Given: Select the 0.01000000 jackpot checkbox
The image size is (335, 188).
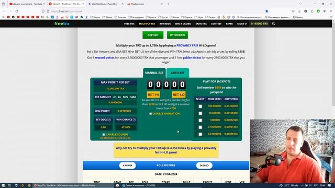Looking at the screenshot, I should pyautogui.click(x=200, y=134).
